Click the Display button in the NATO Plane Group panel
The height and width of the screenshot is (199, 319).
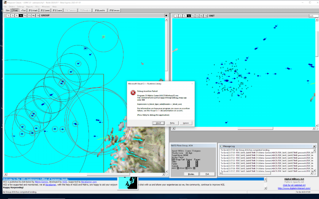pyautogui.click(x=191, y=174)
